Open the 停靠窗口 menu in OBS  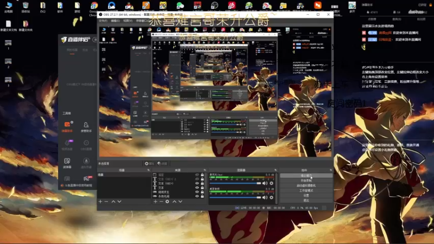(x=143, y=21)
